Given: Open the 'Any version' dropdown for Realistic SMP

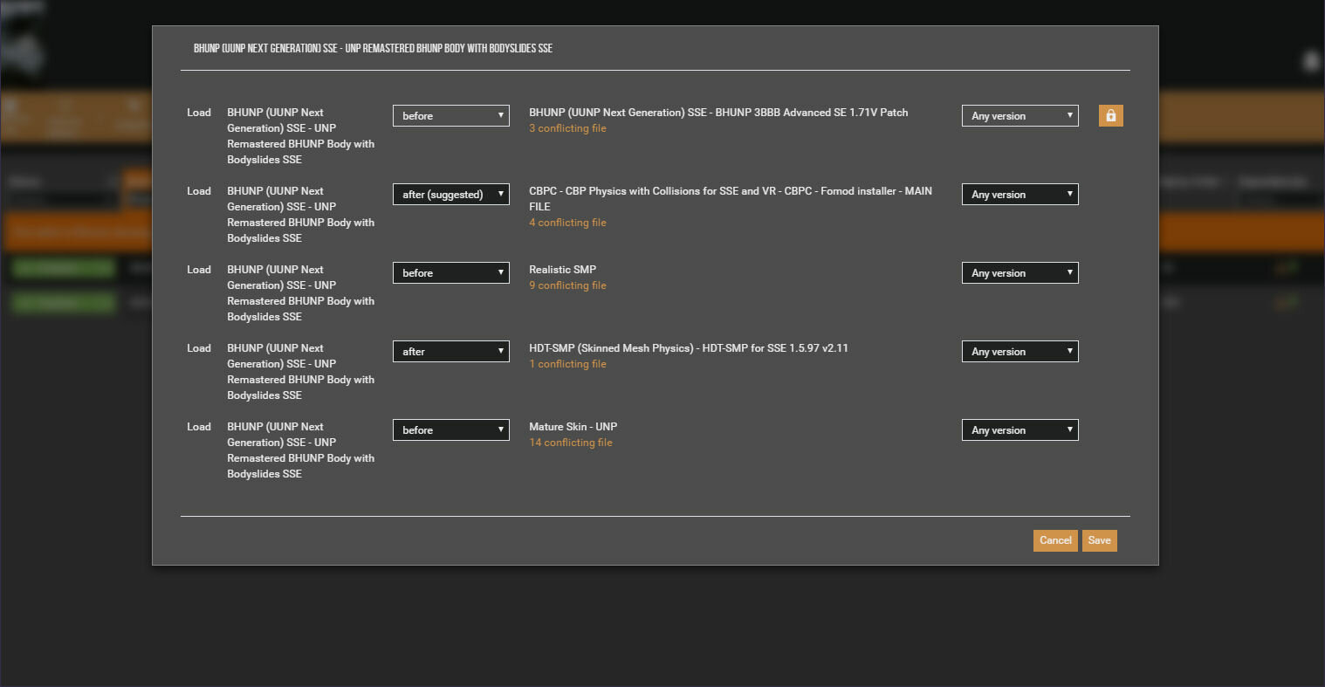Looking at the screenshot, I should 1020,272.
